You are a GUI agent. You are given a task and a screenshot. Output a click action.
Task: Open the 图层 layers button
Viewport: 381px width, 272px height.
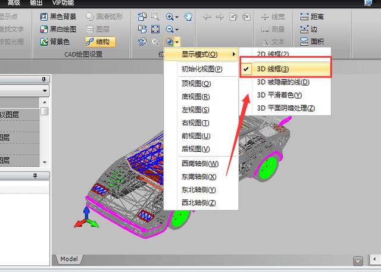[x=98, y=29]
